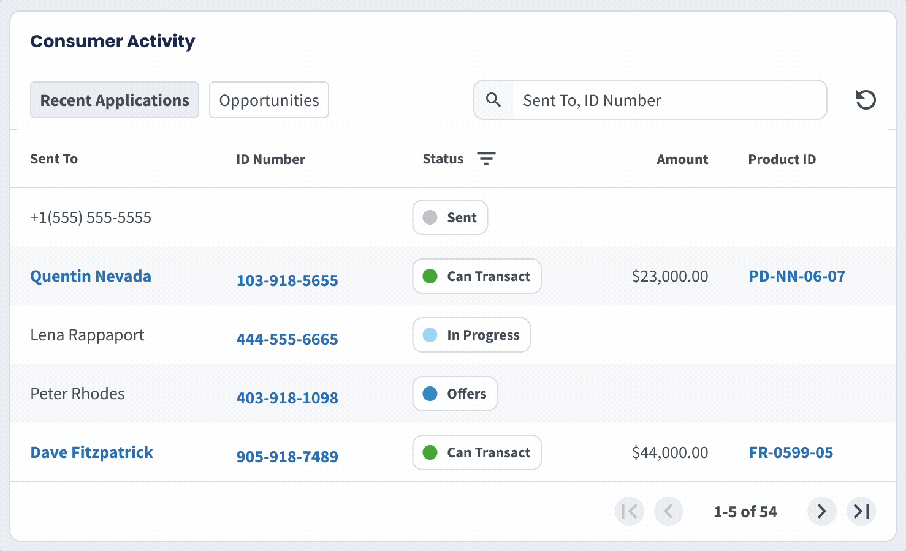This screenshot has height=551, width=906.
Task: Open product ID FR-0599-05
Action: (791, 452)
